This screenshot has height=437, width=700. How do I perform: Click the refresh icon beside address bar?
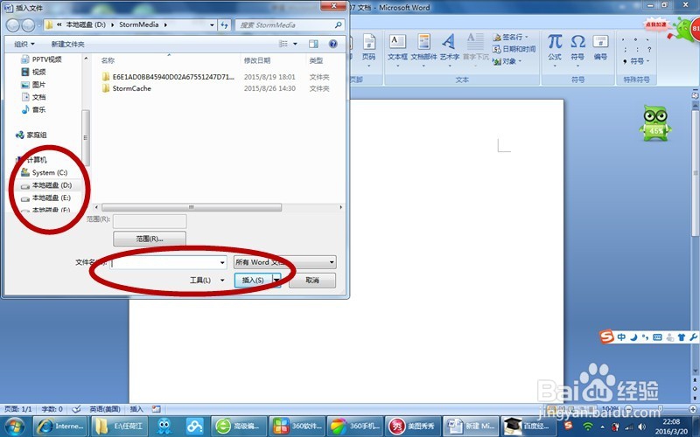point(225,25)
